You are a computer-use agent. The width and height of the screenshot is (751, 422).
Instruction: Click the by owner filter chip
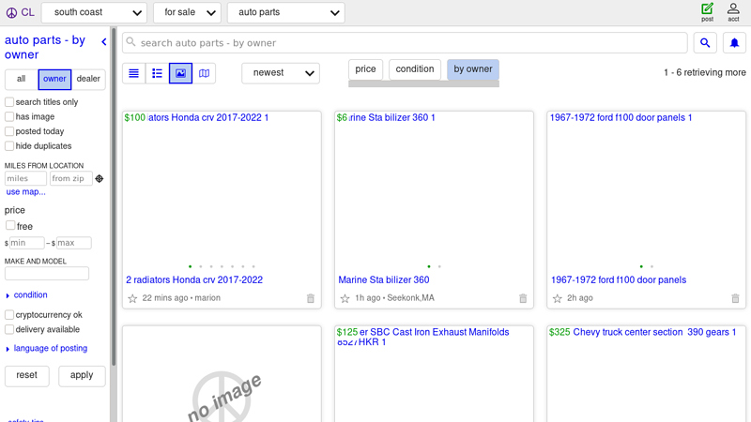click(x=473, y=69)
